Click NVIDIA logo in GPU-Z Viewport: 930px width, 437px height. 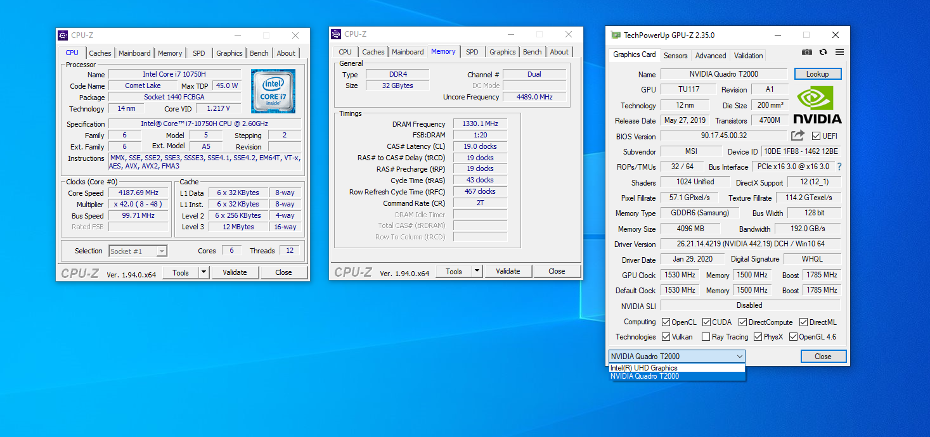817,106
